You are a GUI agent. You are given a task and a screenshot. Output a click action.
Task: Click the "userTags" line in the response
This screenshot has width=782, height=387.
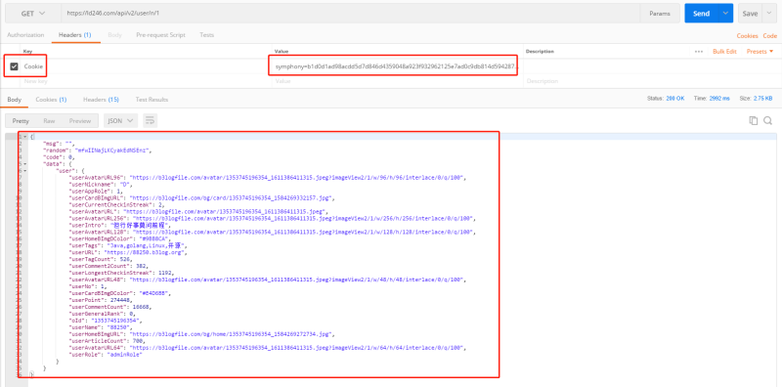(129, 246)
